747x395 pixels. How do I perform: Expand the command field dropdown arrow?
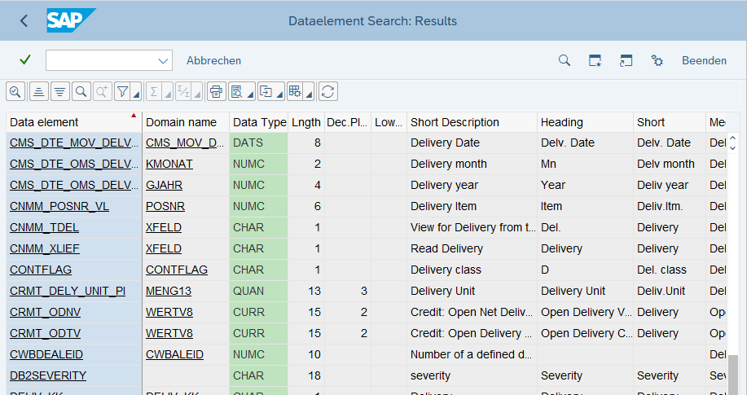point(161,60)
